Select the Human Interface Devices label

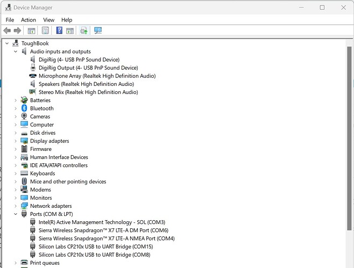pyautogui.click(x=59, y=157)
